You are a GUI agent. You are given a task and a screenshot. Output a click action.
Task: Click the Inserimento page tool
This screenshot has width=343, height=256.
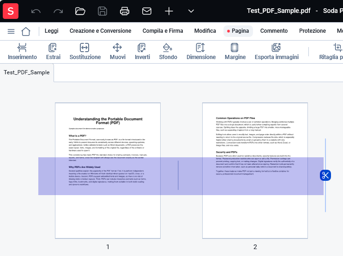point(22,52)
